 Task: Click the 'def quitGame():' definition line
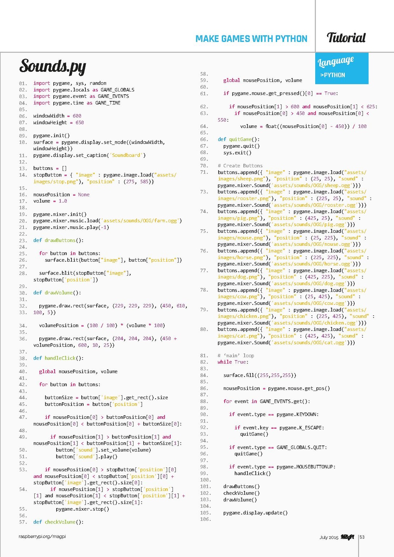coord(239,139)
